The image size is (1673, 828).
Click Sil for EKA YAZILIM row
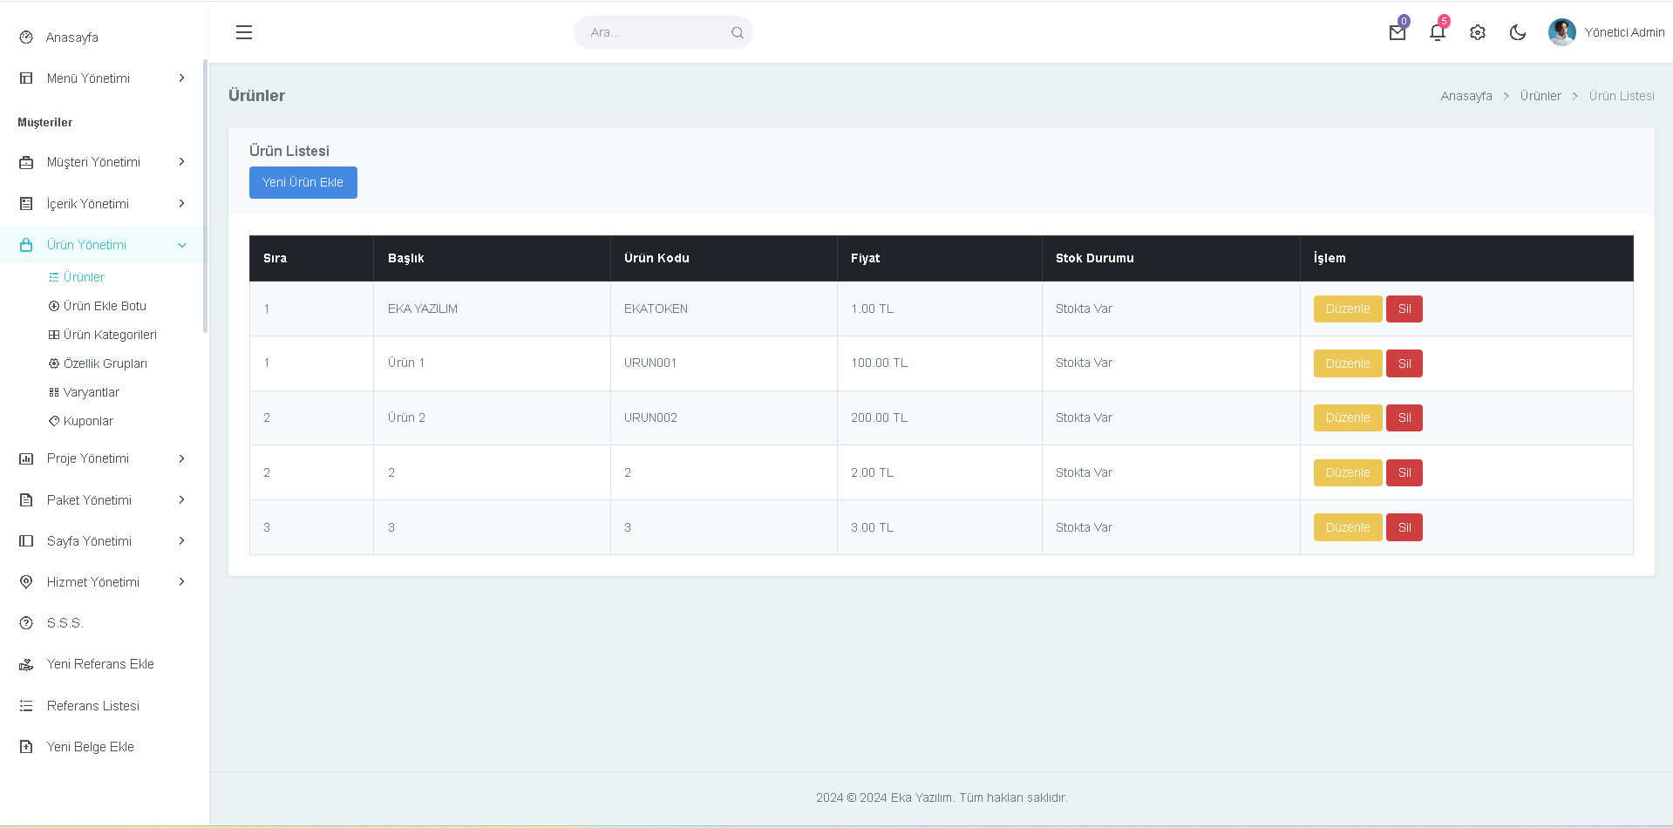coord(1404,309)
